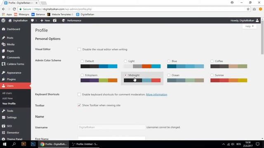Click the Elementor sidebar icon
The width and height of the screenshot is (264, 148).
tap(3, 132)
